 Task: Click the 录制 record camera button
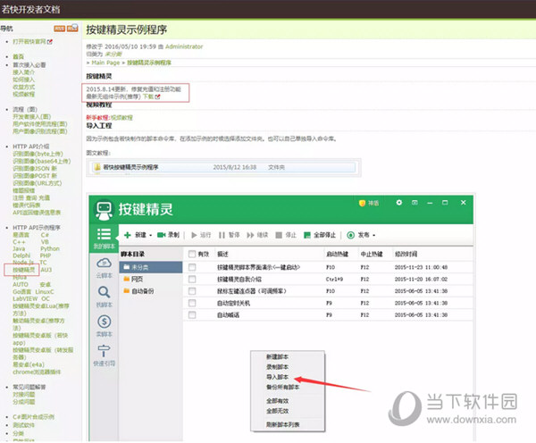[168, 235]
